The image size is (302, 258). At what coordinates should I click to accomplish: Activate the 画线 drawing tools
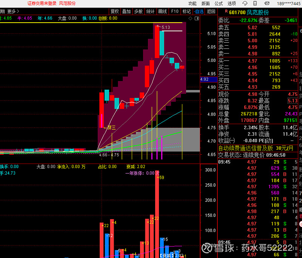(162, 12)
